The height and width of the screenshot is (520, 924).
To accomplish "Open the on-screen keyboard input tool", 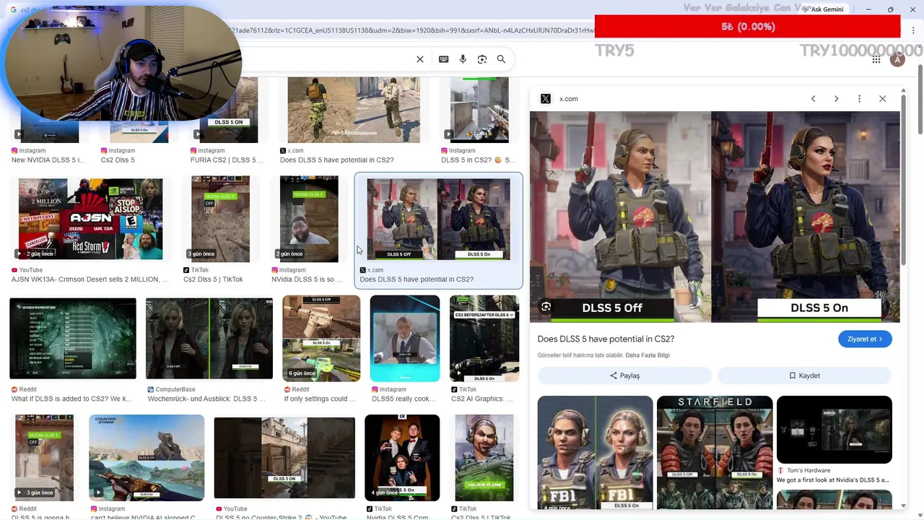I will [444, 59].
